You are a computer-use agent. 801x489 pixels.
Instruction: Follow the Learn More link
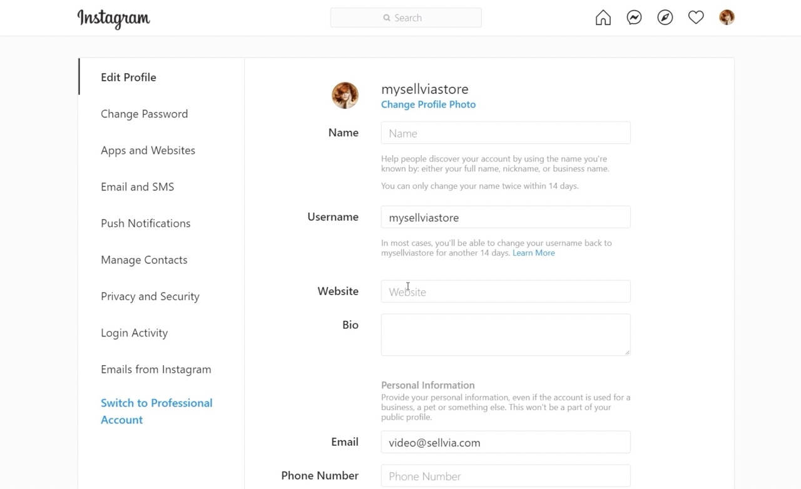[533, 253]
